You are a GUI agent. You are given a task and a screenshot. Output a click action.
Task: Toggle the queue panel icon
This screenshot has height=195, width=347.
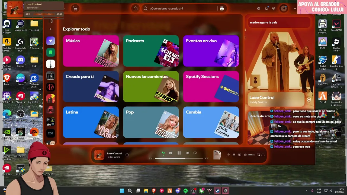[234, 155]
